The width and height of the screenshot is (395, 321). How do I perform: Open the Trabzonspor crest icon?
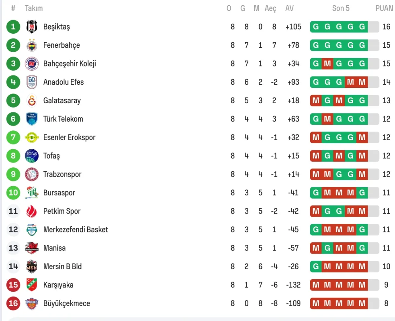click(x=32, y=175)
